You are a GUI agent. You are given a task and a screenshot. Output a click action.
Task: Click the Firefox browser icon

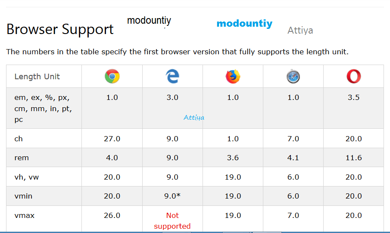coord(233,77)
